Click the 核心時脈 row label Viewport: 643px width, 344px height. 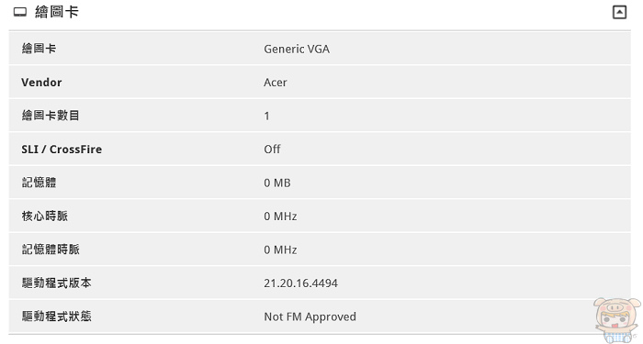click(45, 216)
